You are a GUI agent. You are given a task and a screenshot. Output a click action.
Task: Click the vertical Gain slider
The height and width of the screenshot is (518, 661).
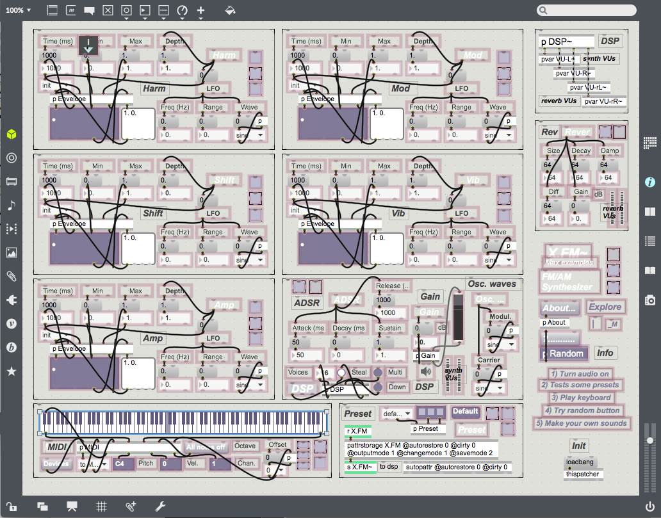[x=457, y=318]
